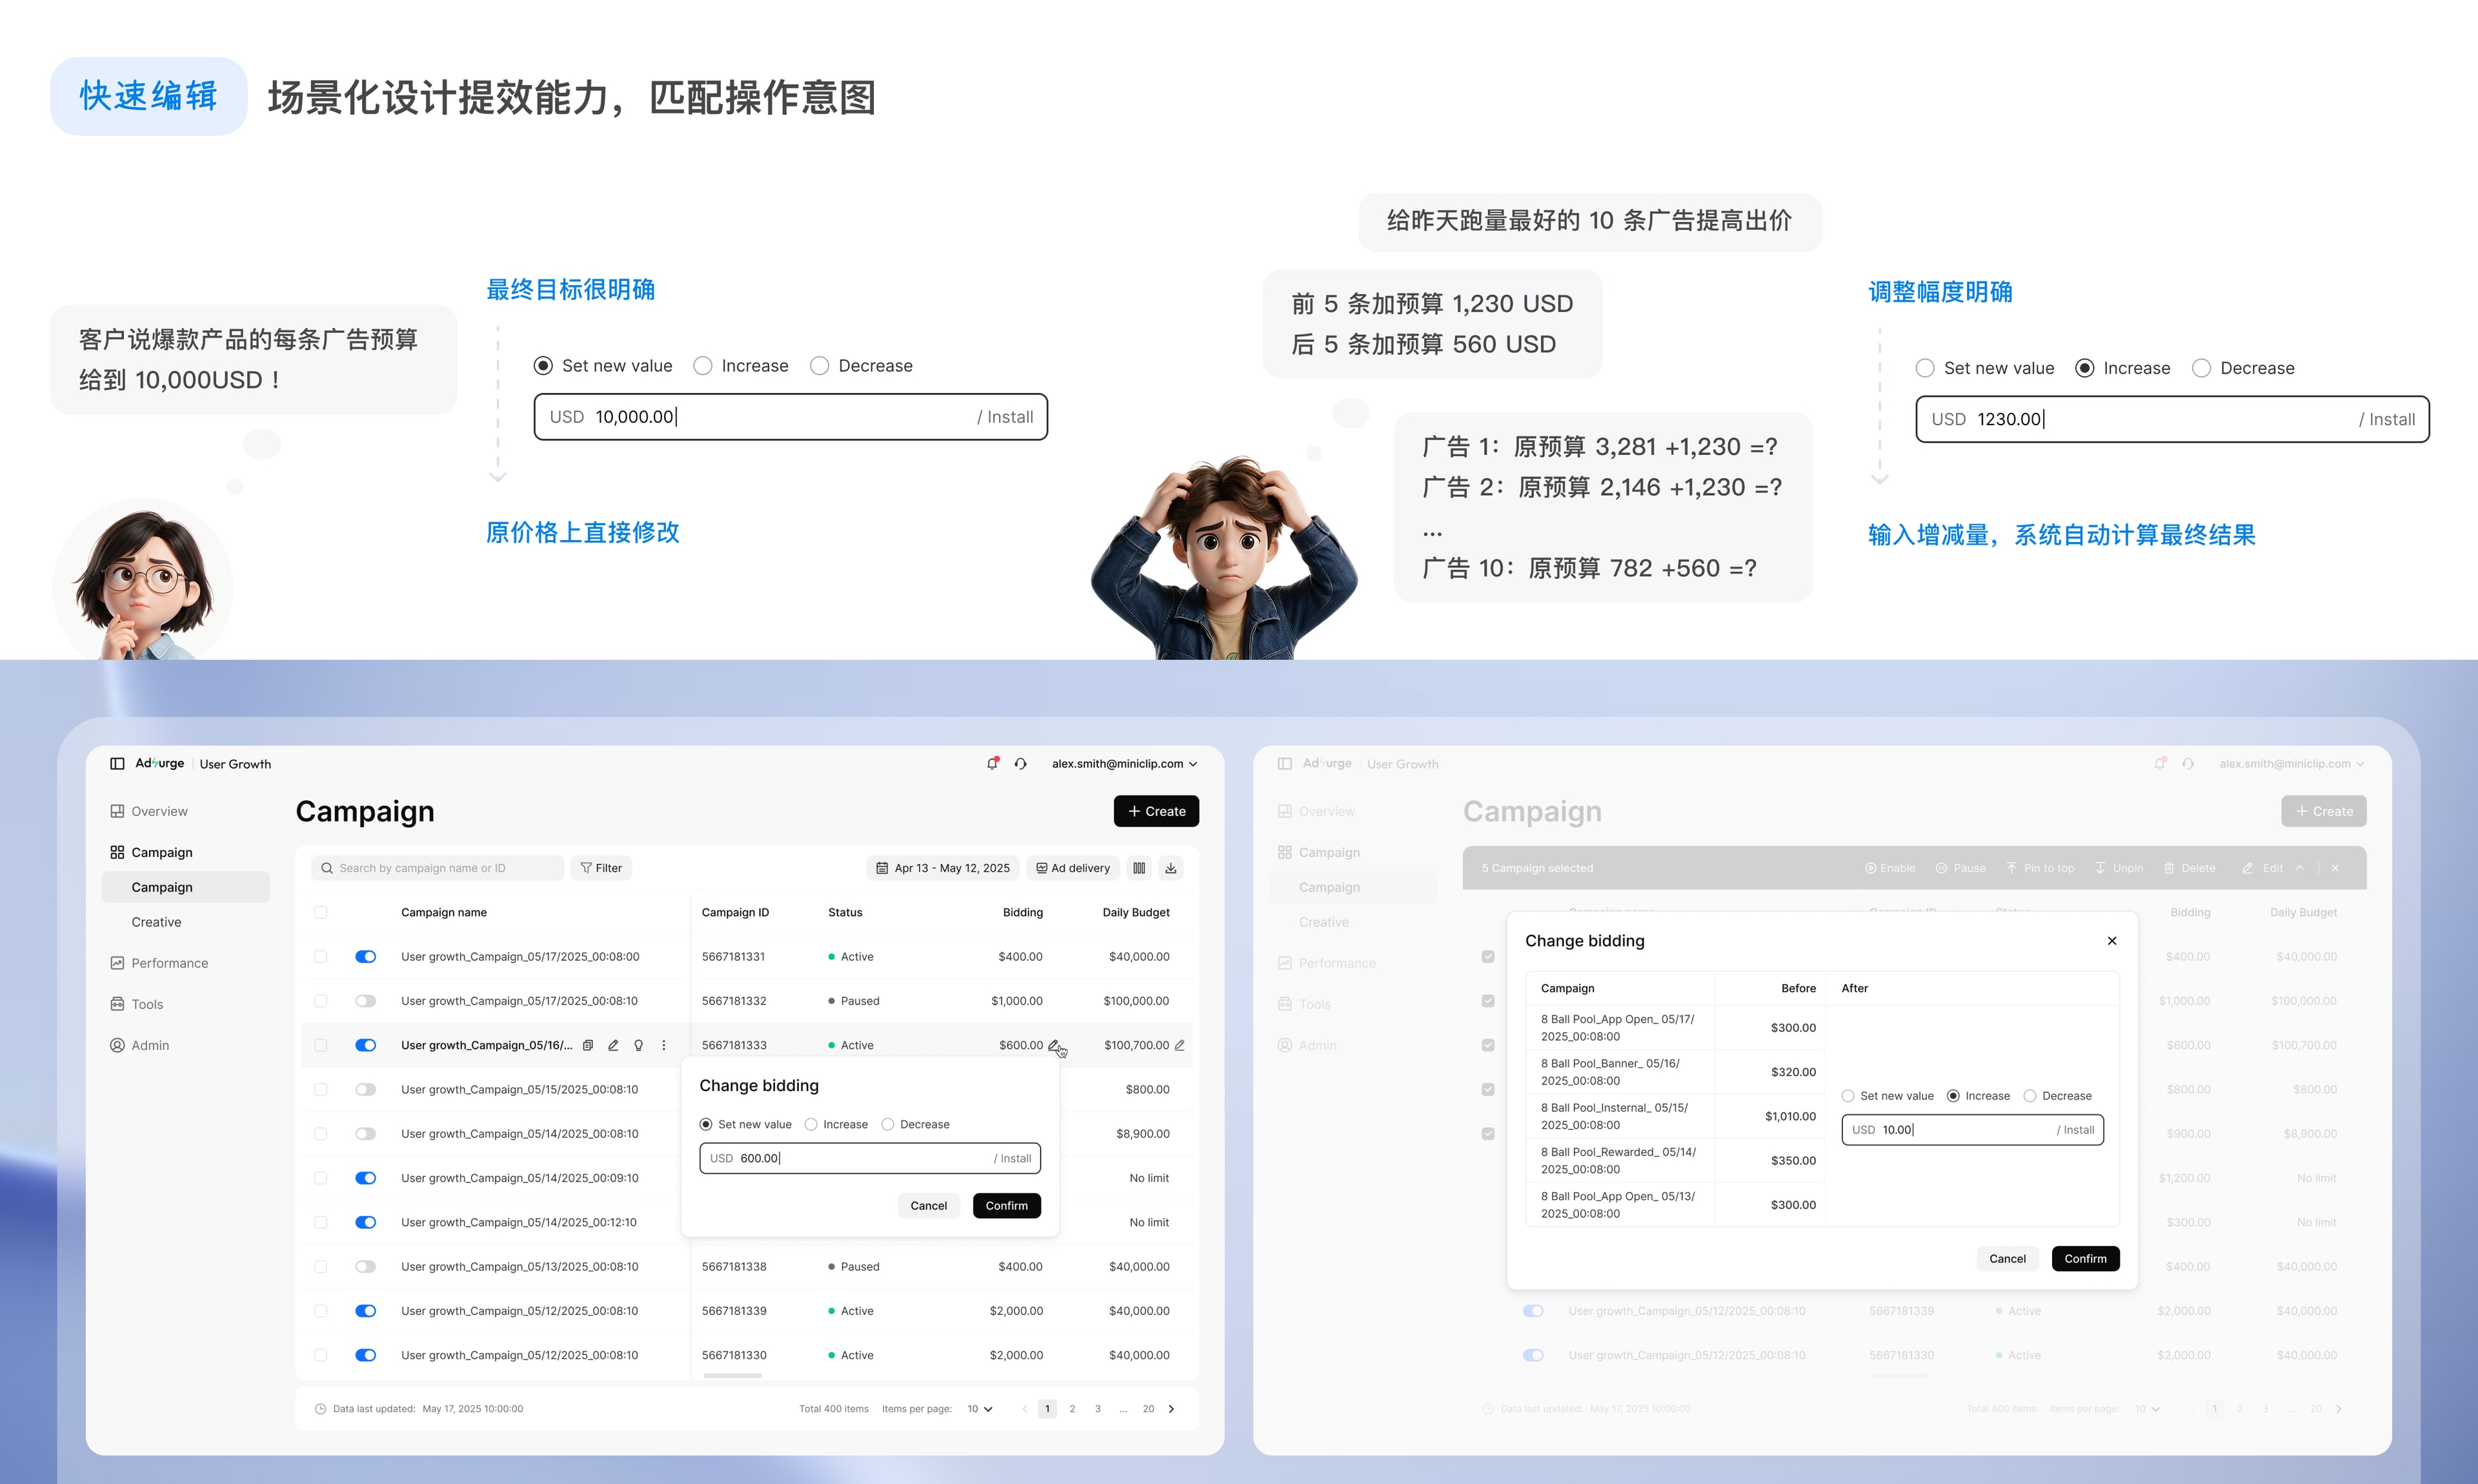
Task: Click campaign ID 5667181338 in the table
Action: pyautogui.click(x=734, y=1267)
